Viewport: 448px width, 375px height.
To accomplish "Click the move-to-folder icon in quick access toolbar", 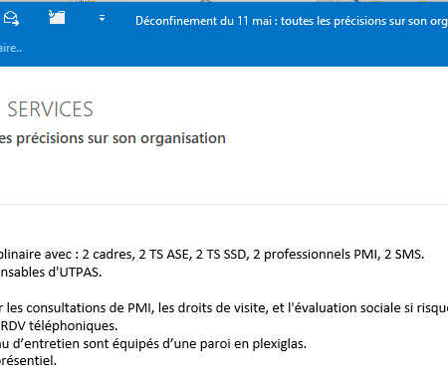I will point(57,17).
